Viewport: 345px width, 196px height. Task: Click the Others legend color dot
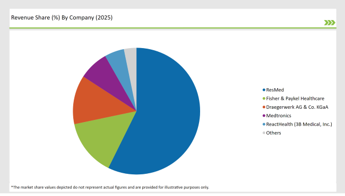pyautogui.click(x=264, y=133)
